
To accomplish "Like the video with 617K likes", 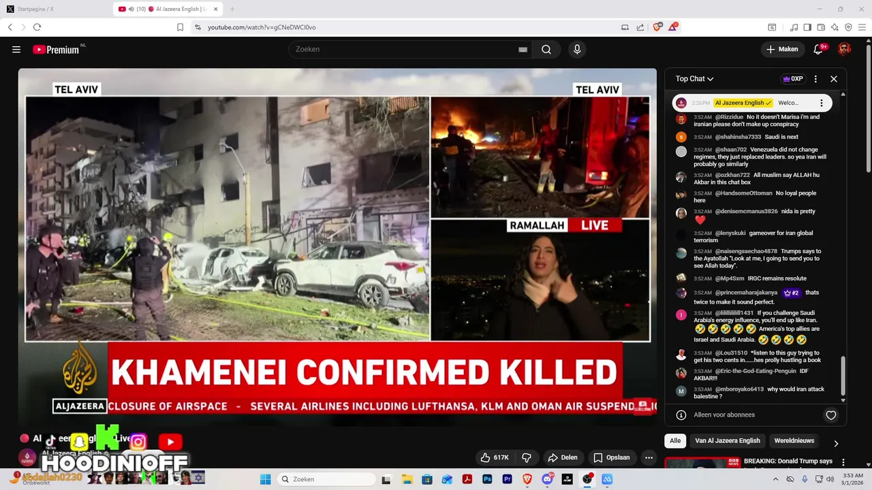I will click(x=494, y=457).
